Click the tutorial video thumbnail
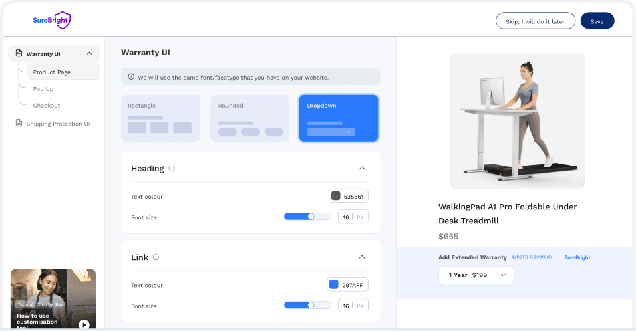636x331 pixels. [53, 298]
